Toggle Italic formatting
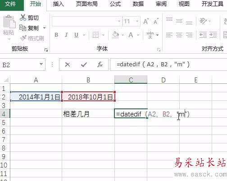 point(66,35)
